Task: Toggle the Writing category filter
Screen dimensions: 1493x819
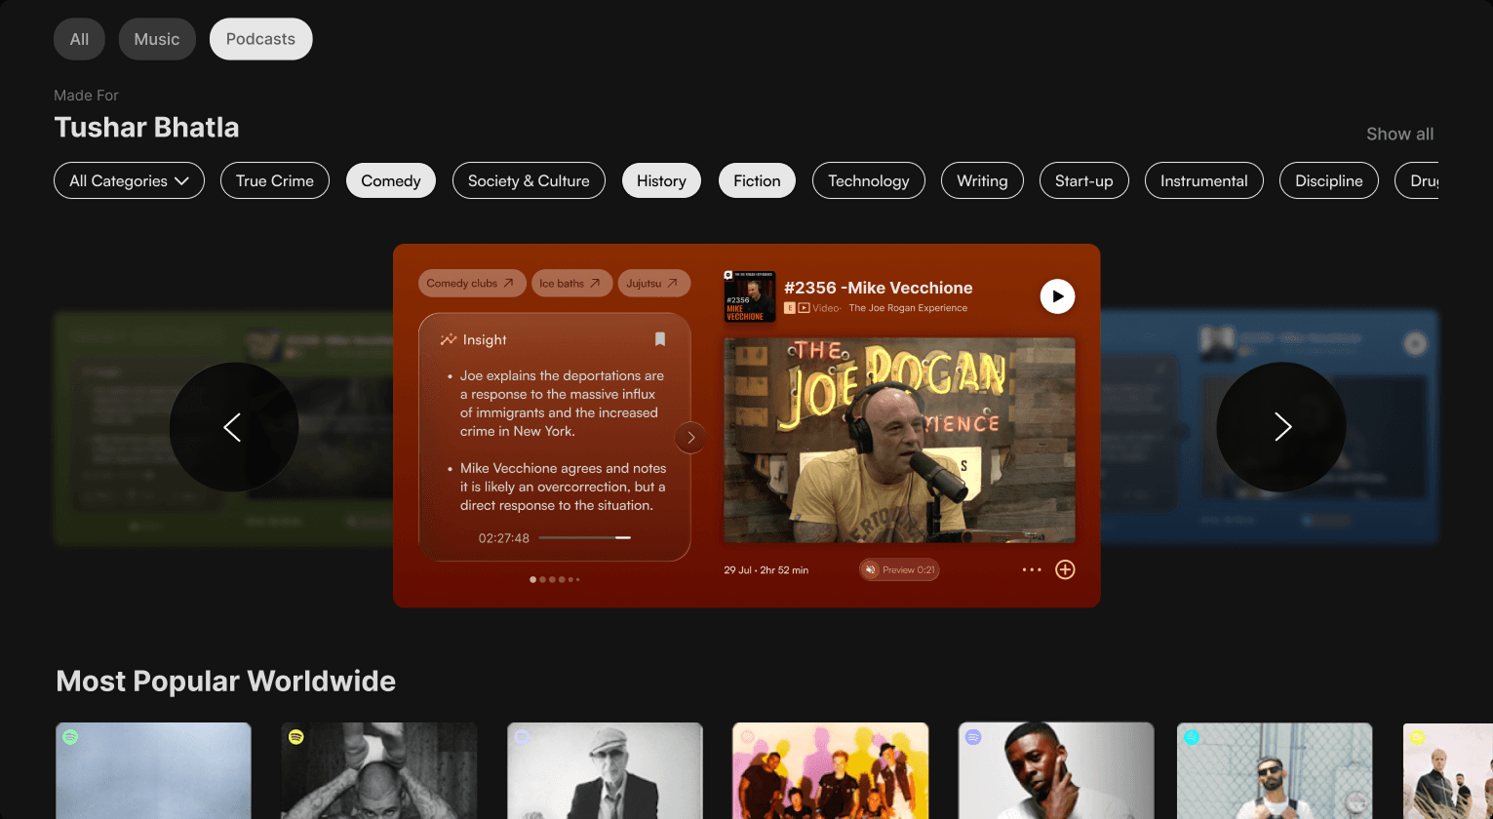Action: pos(982,180)
